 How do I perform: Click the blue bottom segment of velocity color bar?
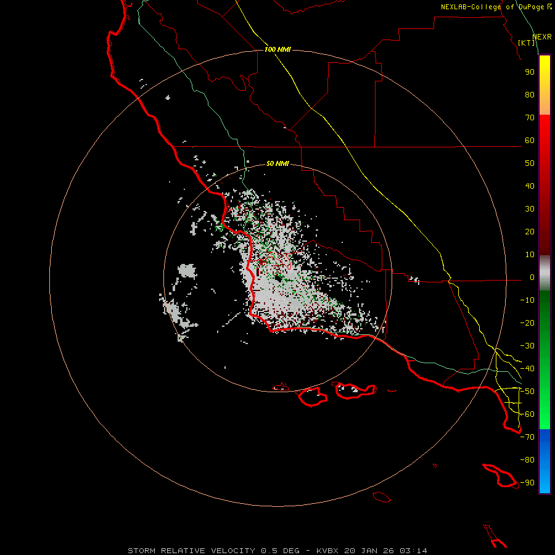click(x=545, y=461)
